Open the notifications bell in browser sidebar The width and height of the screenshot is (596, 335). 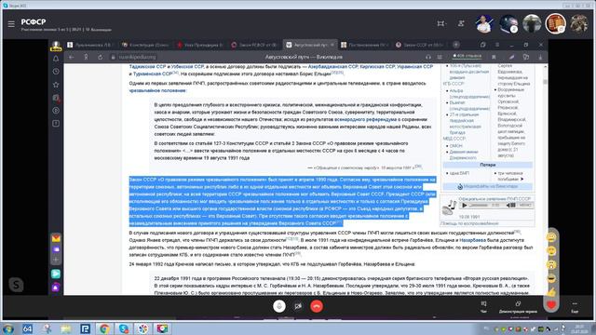[x=56, y=59]
